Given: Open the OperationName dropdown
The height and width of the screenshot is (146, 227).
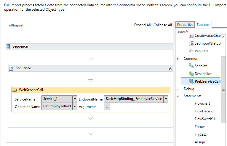Looking at the screenshot, I should 75,106.
